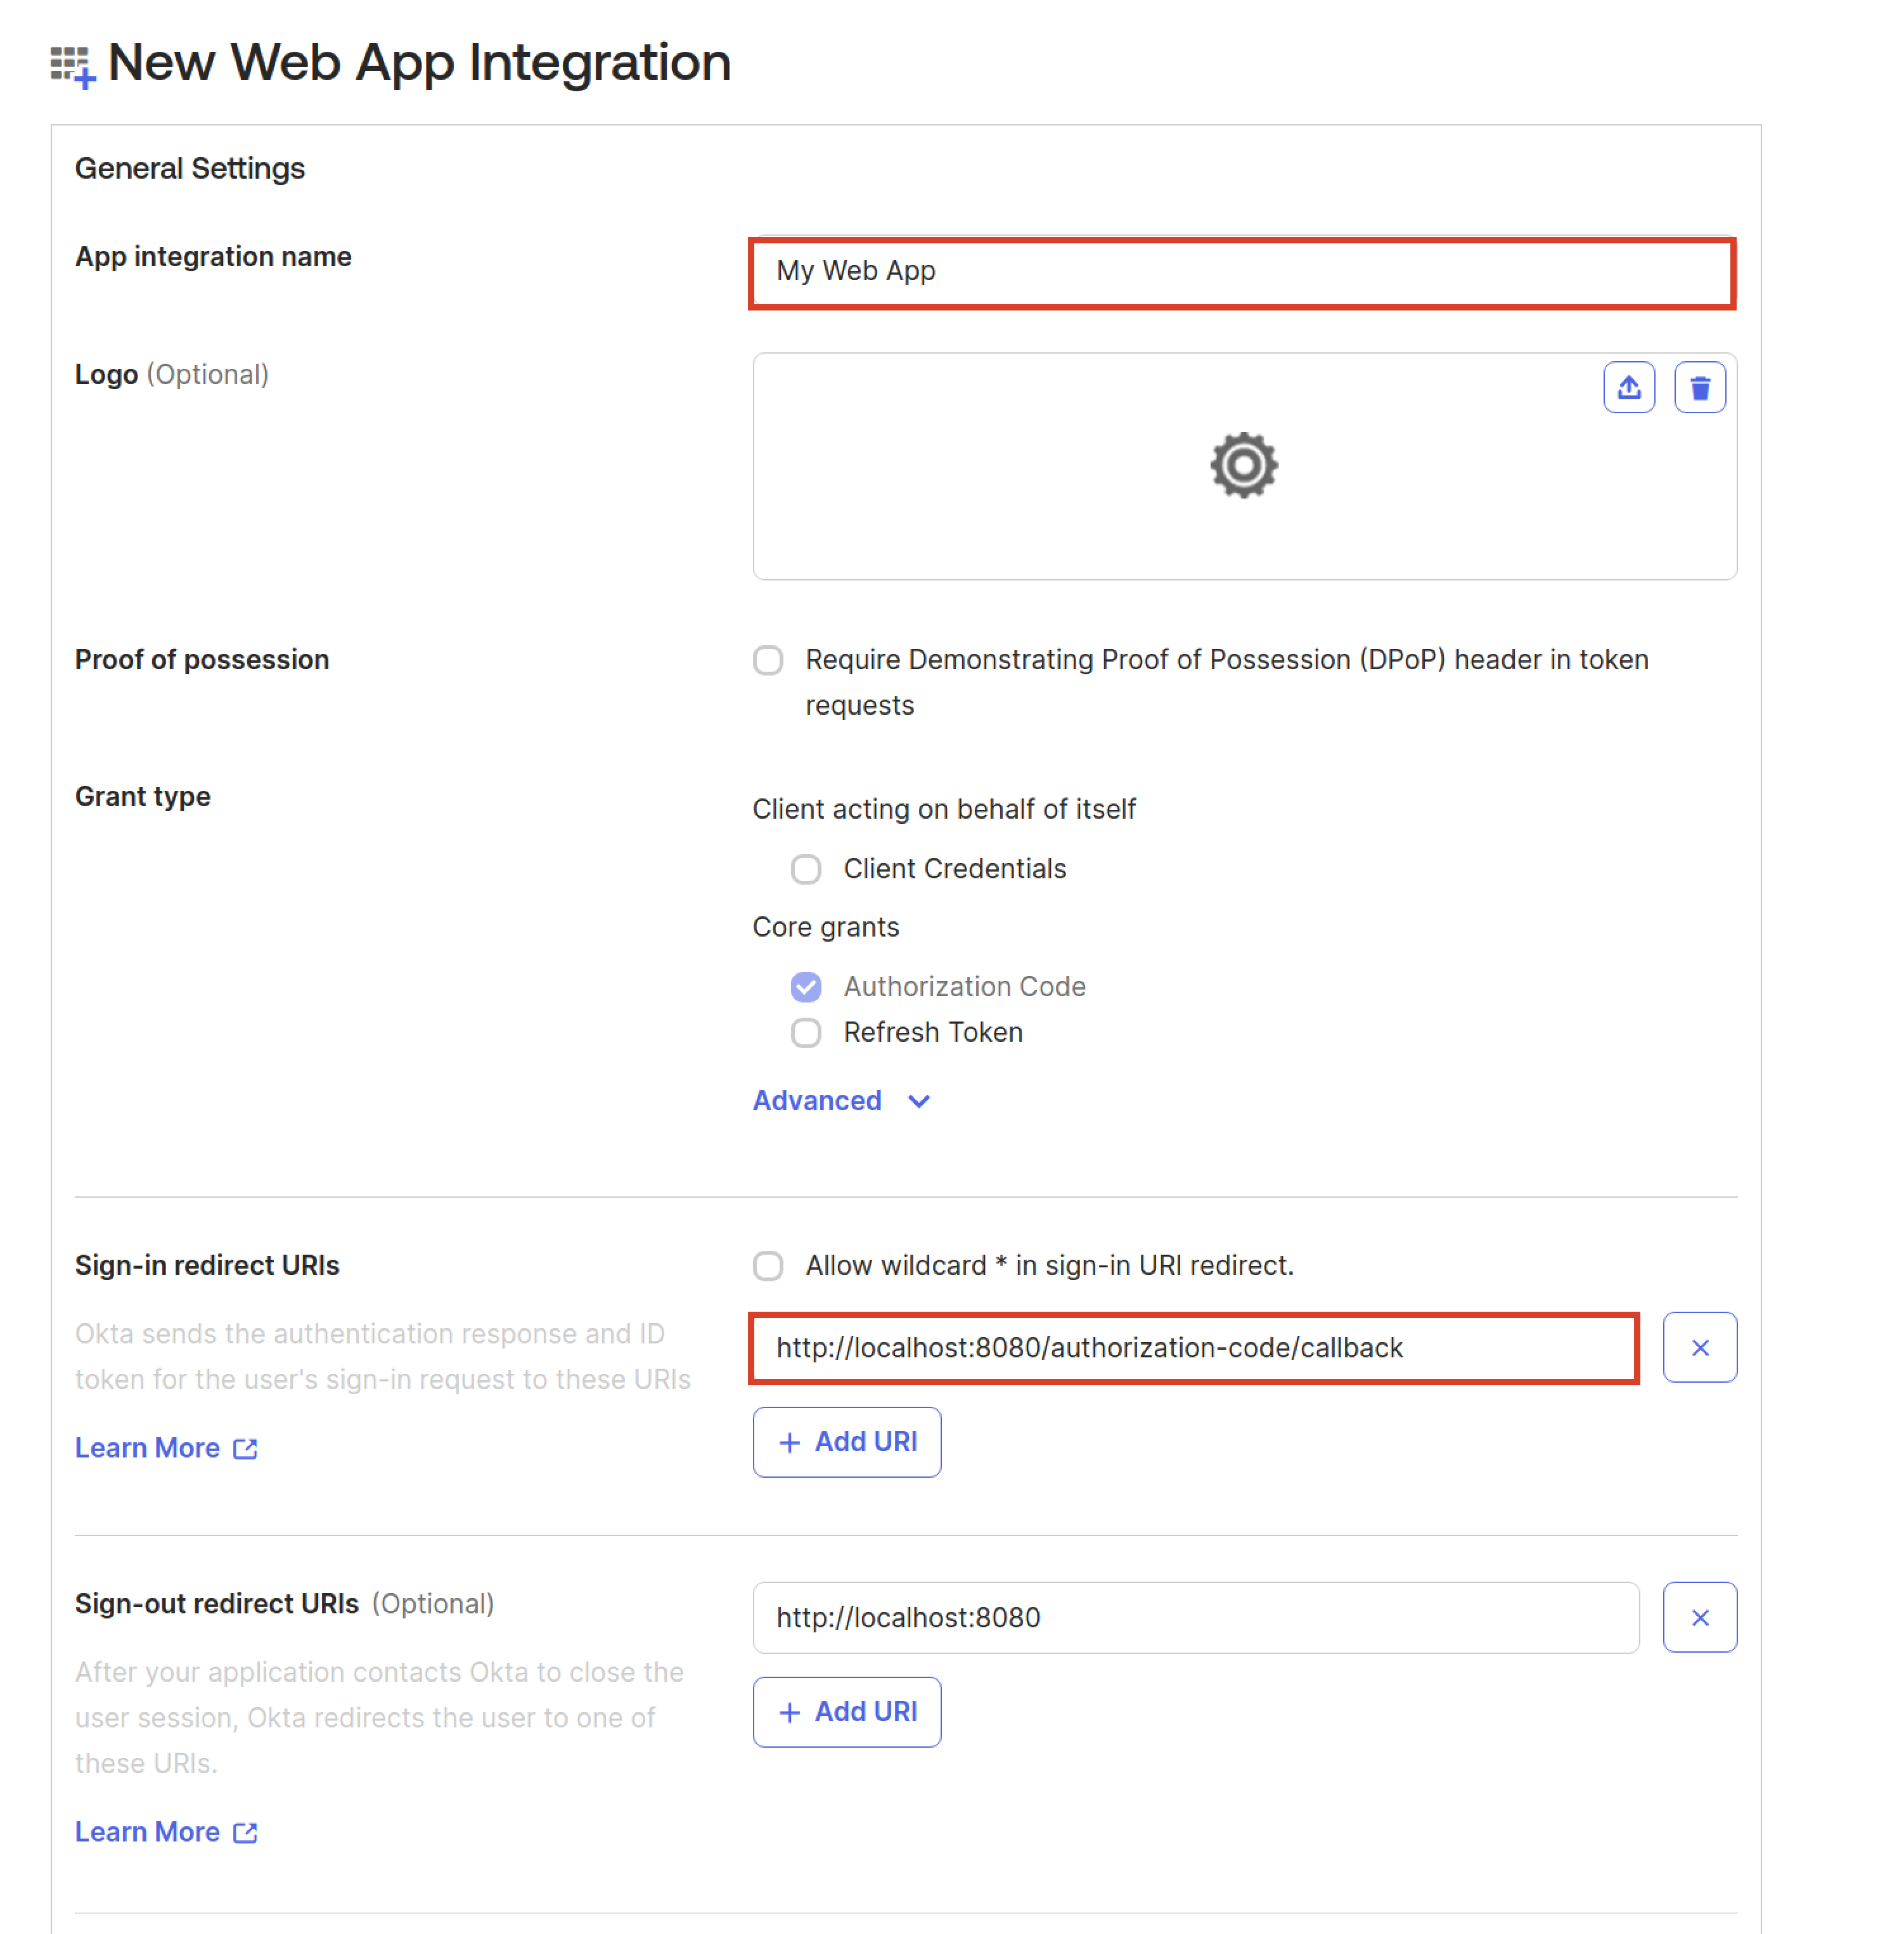Expand the Advanced grant type section
The image size is (1904, 1934).
pos(817,1100)
